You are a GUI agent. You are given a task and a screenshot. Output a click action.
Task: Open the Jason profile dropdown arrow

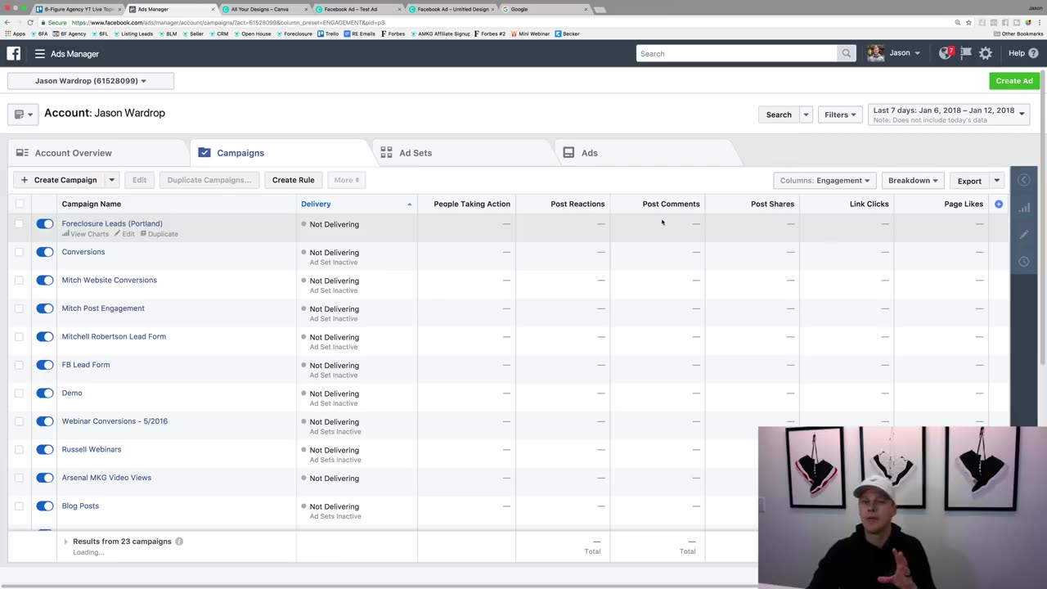click(917, 53)
